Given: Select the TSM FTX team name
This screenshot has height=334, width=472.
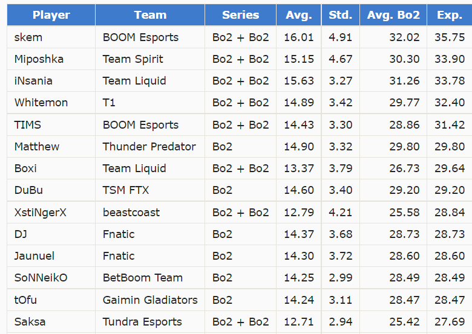Looking at the screenshot, I should point(126,190).
